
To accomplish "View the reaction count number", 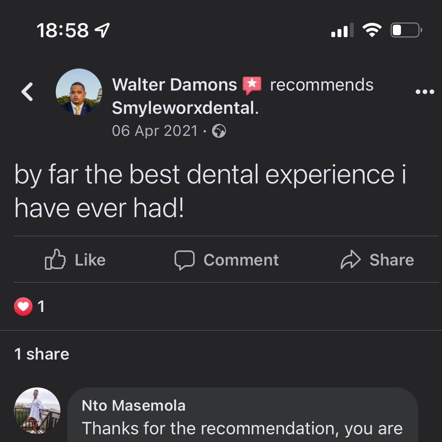I will click(41, 307).
